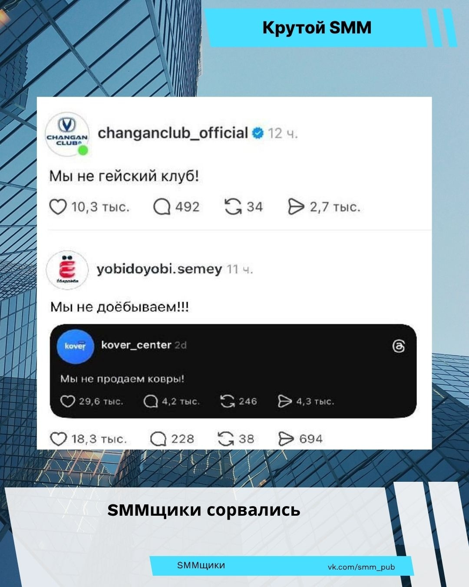This screenshot has height=587, width=469.
Task: Open yobidoyobi.semey username link
Action: coord(159,269)
